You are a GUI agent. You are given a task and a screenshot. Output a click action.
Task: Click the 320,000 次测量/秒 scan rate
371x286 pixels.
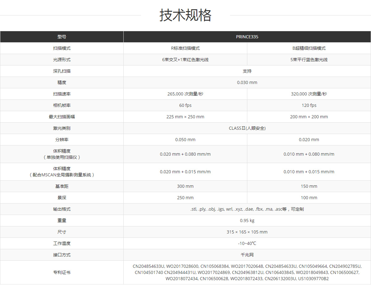[309, 94]
